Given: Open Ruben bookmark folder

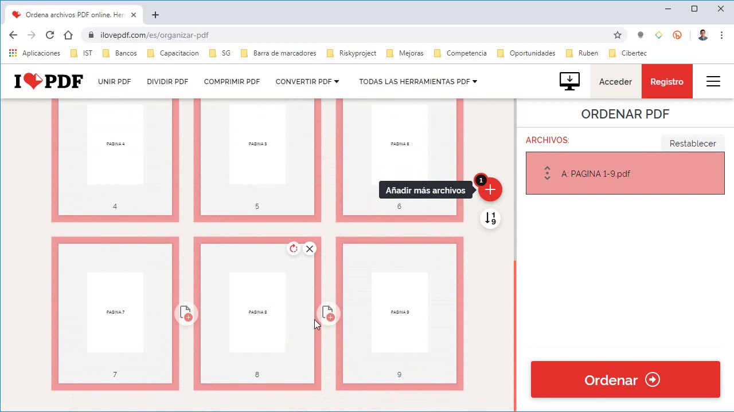Looking at the screenshot, I should [581, 53].
